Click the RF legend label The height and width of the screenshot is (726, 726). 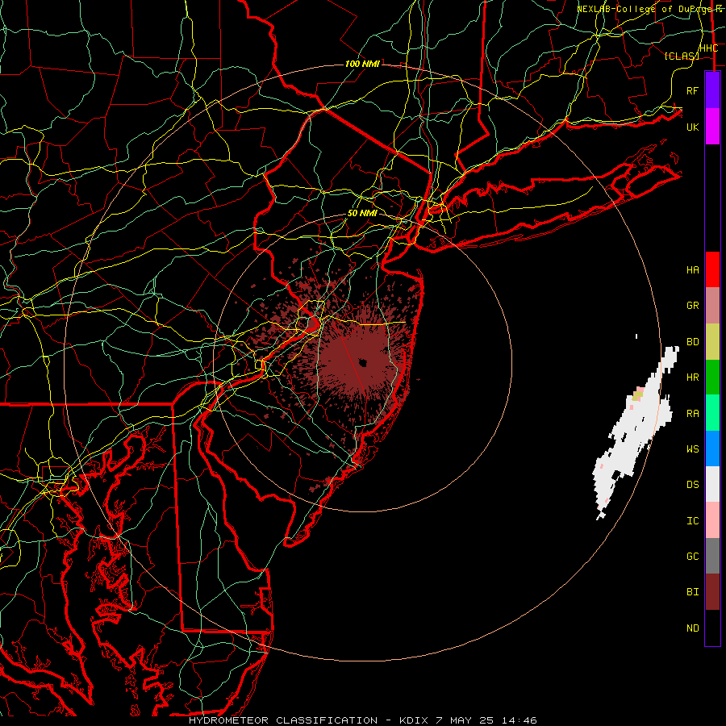[692, 90]
